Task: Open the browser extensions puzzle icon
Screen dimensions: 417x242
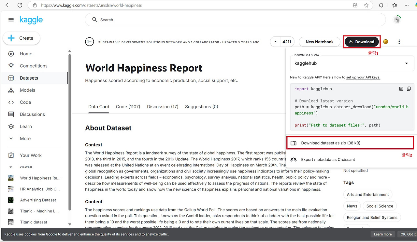Action: coord(381,5)
